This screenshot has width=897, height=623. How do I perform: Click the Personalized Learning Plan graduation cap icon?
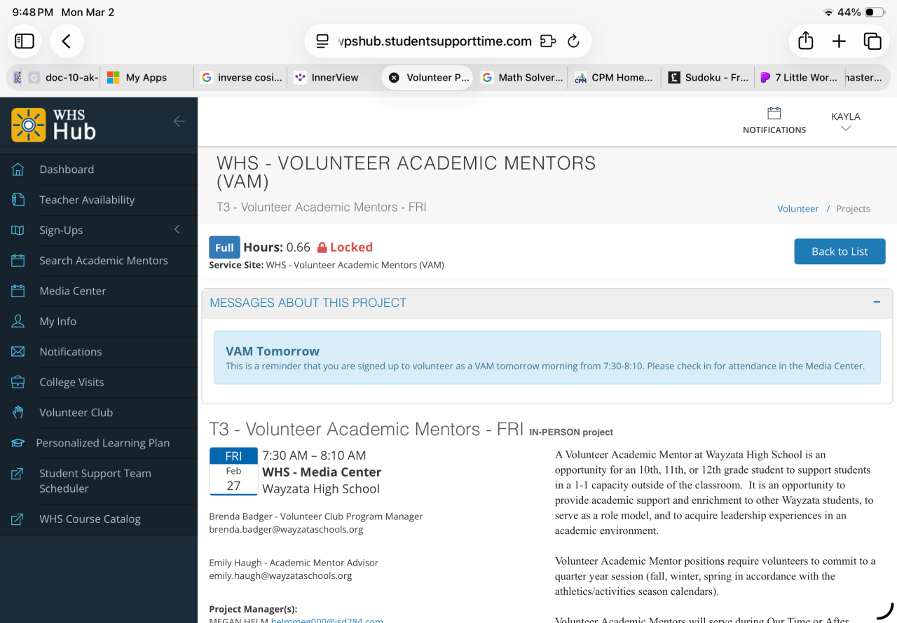18,443
